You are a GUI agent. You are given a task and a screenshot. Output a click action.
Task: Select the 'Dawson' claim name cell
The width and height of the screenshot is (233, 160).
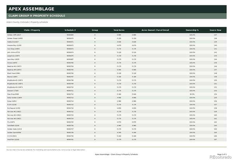pyautogui.click(x=13, y=91)
